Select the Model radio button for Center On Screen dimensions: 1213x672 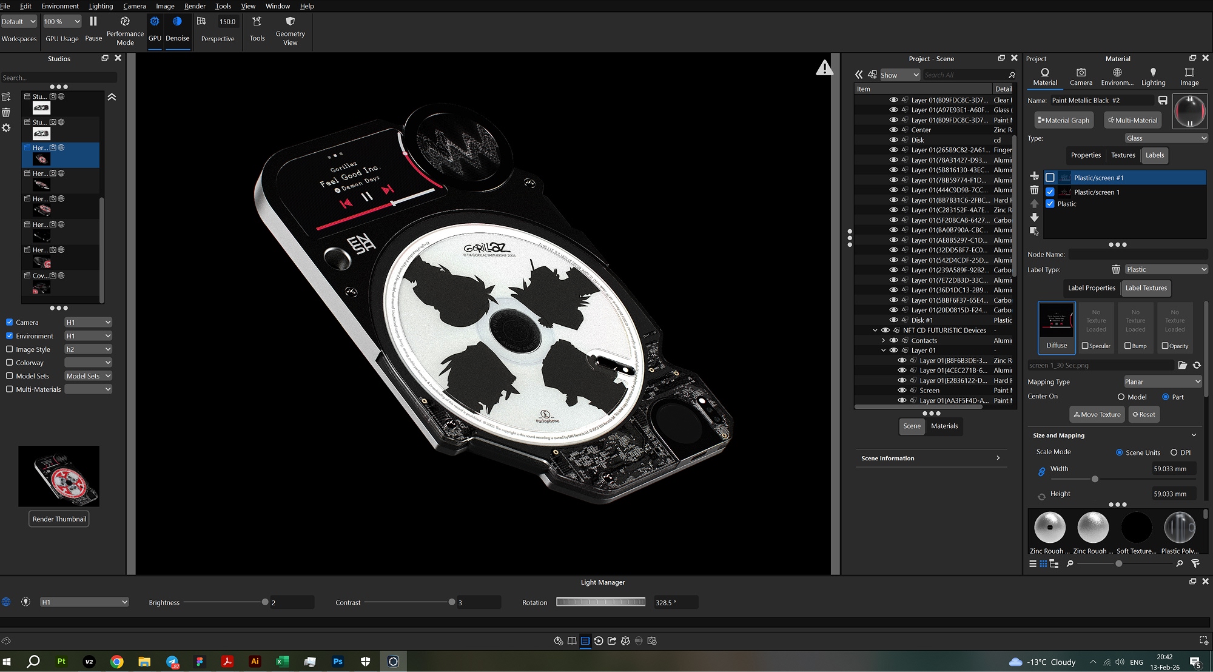pos(1122,397)
